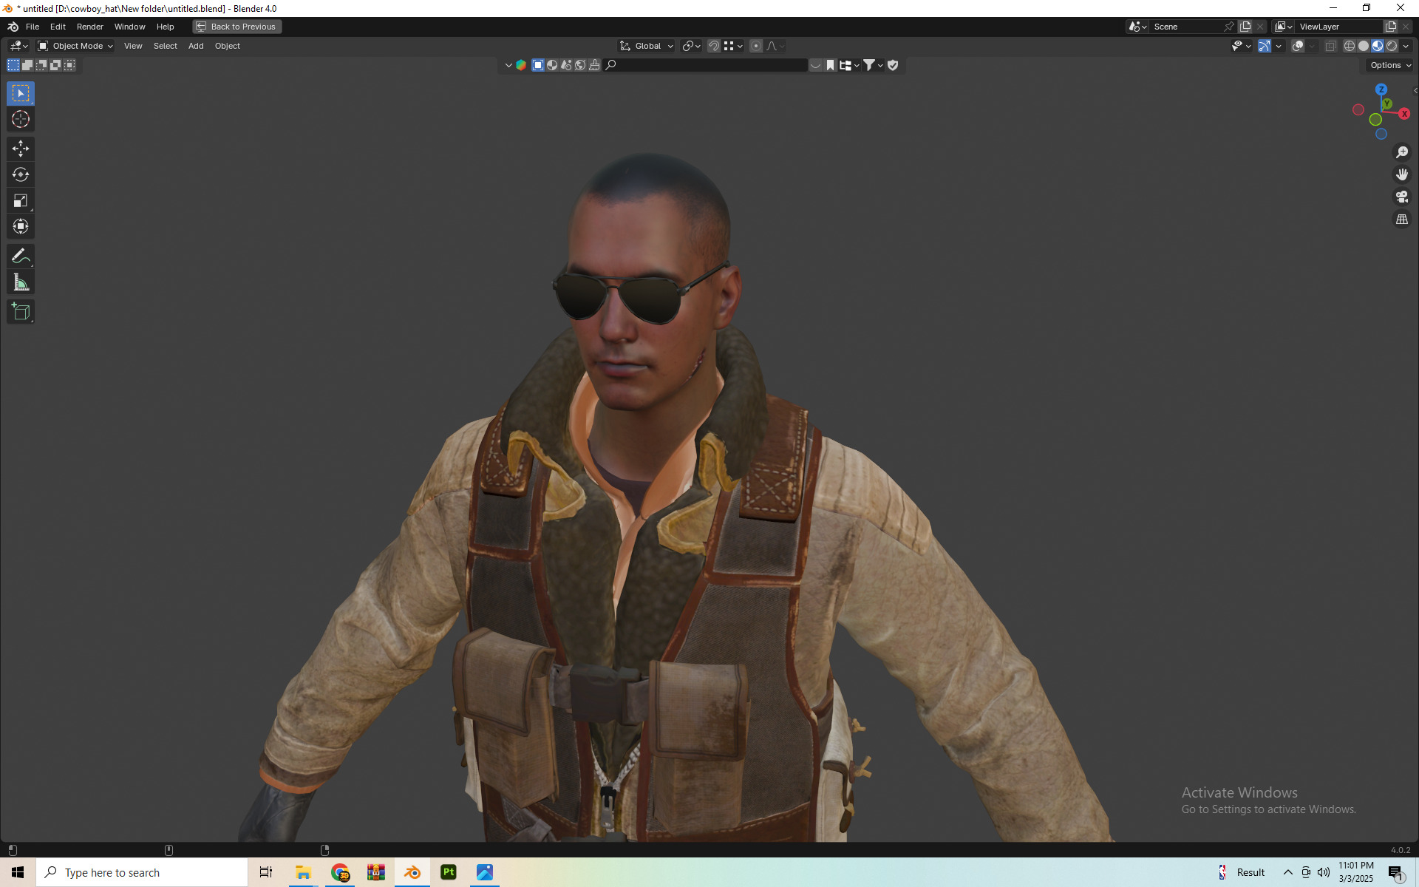Click the blue Z axis on navigation gizmo
This screenshot has width=1419, height=887.
1381,89
